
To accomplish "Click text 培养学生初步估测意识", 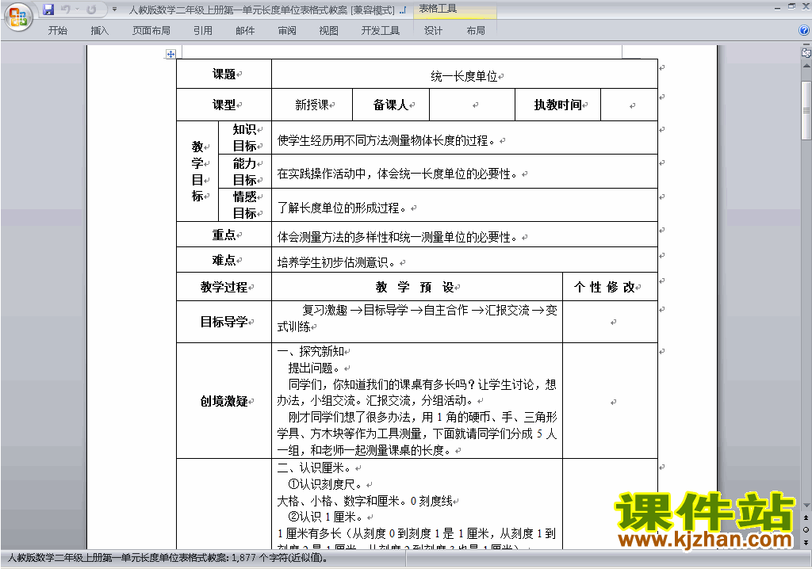I will [336, 262].
